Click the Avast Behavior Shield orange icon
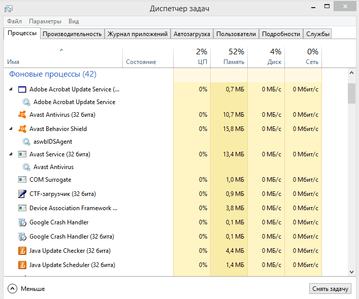The image size is (359, 299). click(22, 128)
